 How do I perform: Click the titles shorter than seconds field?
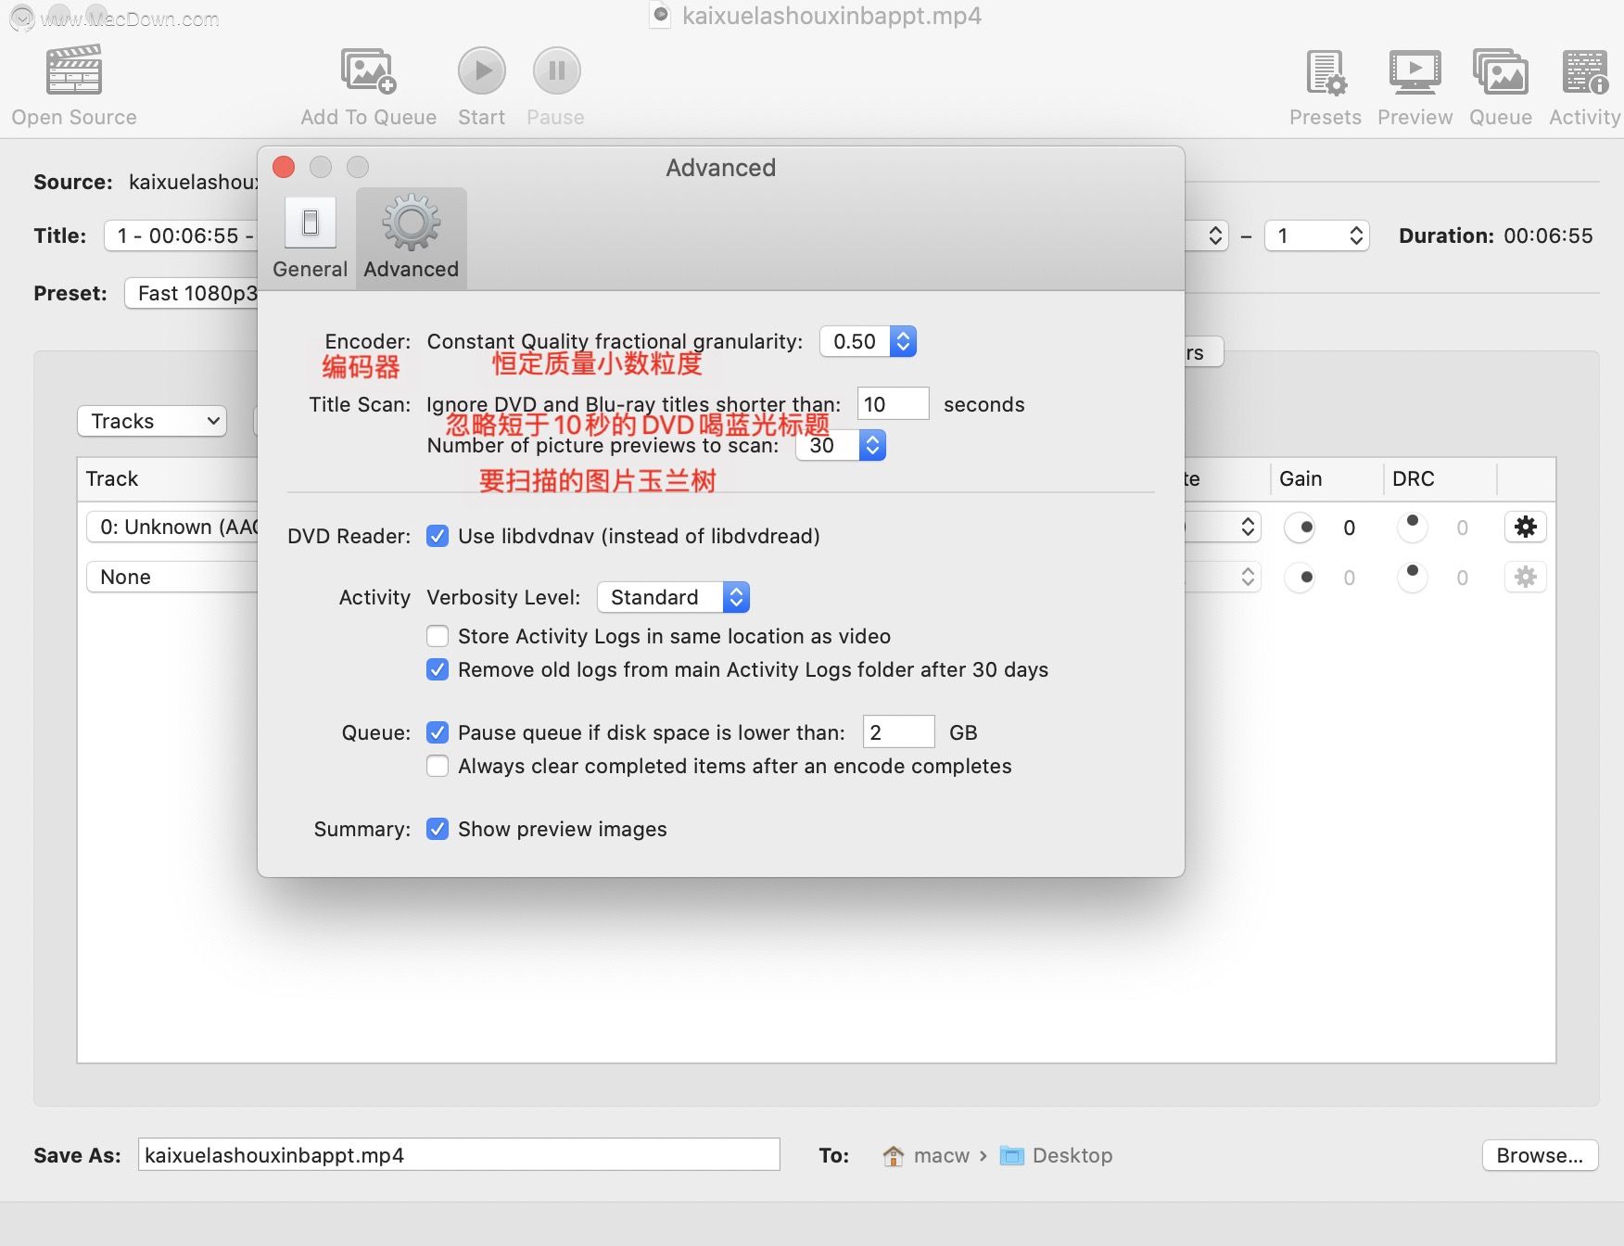click(x=893, y=404)
